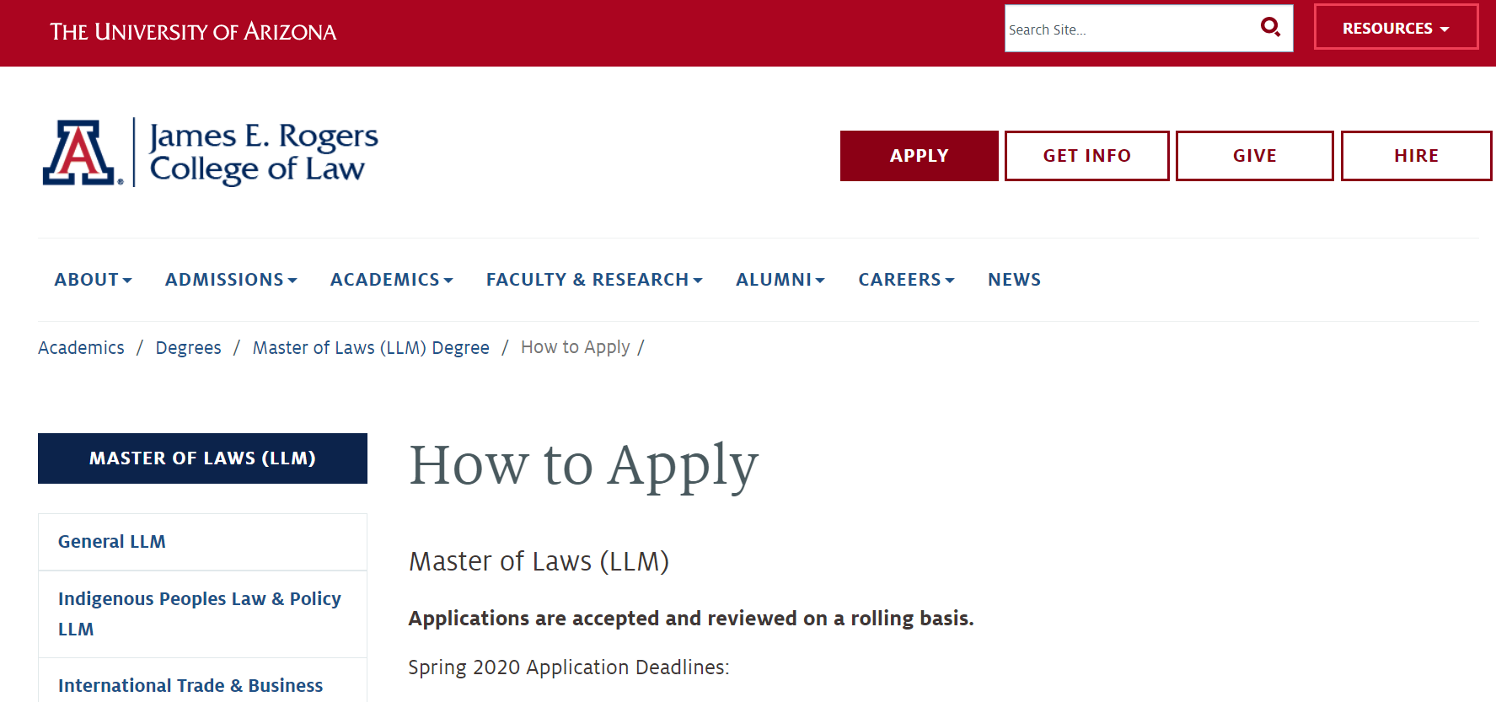Viewport: 1496px width, 702px height.
Task: Open the Admissions menu
Action: click(231, 280)
